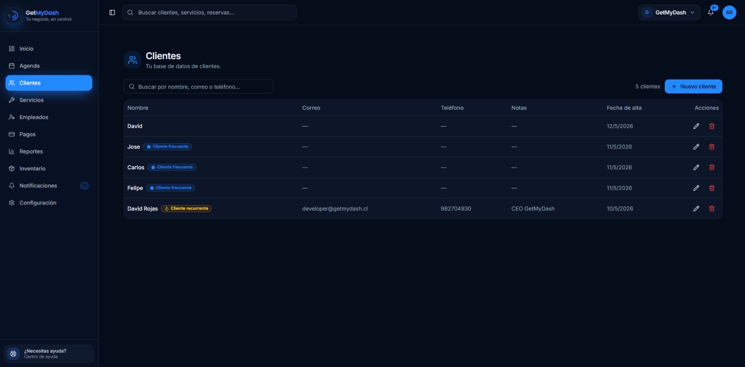Focus the global search bar

tap(210, 13)
